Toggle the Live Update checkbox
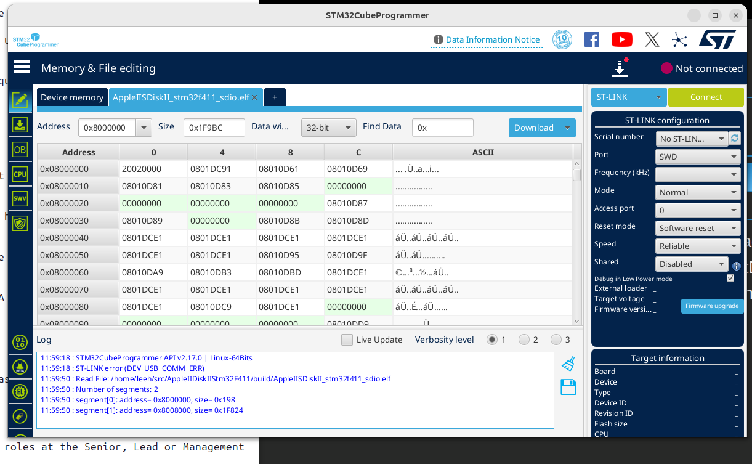This screenshot has height=464, width=752. 347,340
